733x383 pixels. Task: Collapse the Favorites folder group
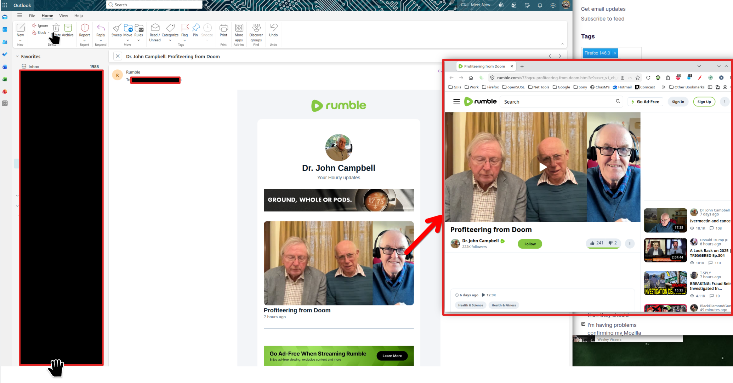coord(17,57)
